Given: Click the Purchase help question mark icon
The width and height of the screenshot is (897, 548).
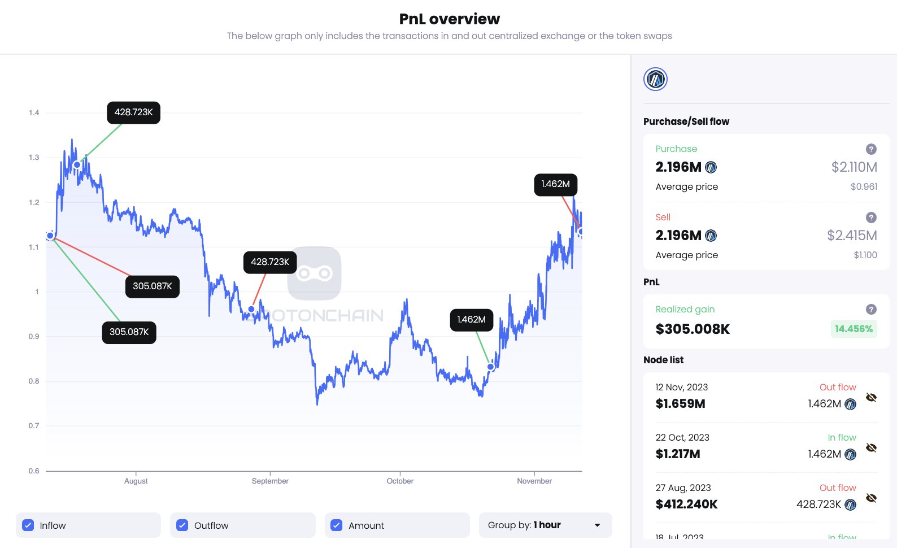Looking at the screenshot, I should coord(871,149).
